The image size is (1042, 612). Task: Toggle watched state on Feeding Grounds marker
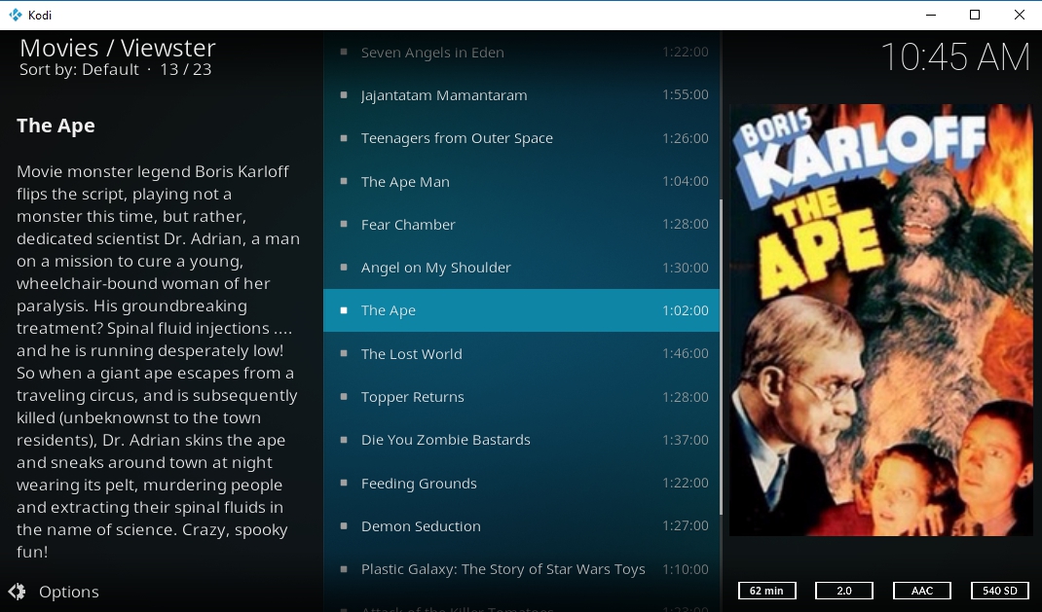[343, 483]
